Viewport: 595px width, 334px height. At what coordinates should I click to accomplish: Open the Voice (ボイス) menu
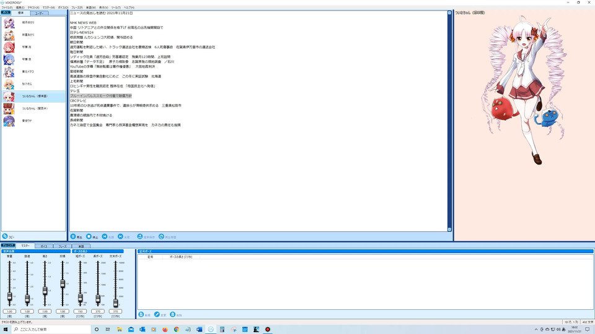click(63, 7)
